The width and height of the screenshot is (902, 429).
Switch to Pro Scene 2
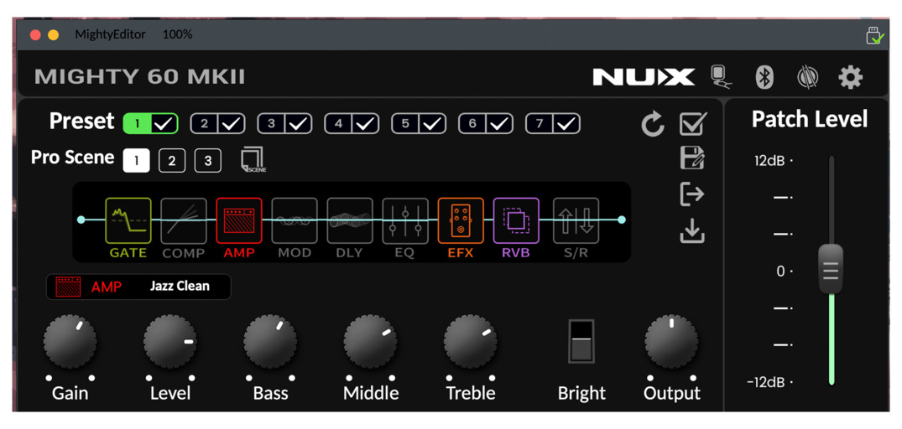coord(172,160)
